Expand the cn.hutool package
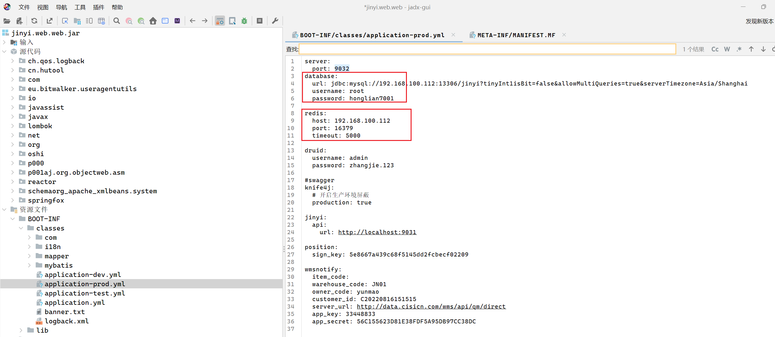This screenshot has height=337, width=775. tap(12, 70)
